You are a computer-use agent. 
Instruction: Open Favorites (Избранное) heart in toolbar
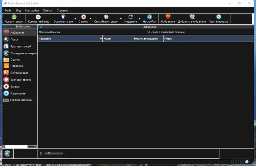(x=168, y=17)
